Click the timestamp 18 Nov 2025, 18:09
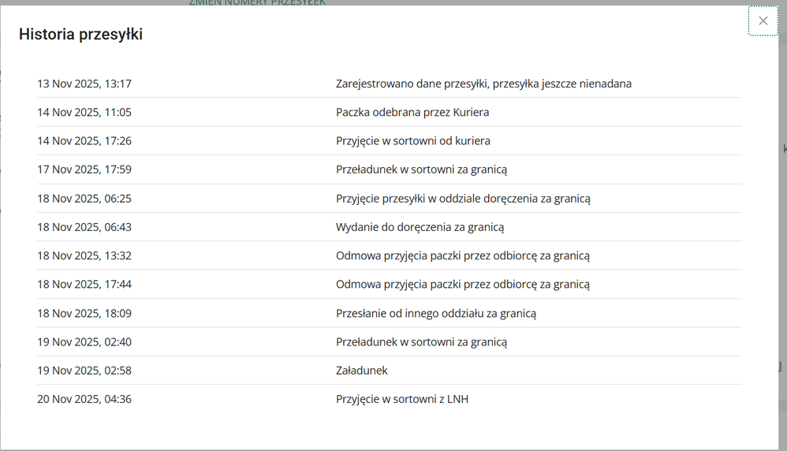The height and width of the screenshot is (451, 787). (x=84, y=313)
